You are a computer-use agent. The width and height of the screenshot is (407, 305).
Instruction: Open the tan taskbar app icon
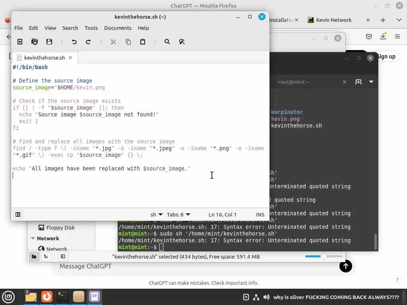78,297
